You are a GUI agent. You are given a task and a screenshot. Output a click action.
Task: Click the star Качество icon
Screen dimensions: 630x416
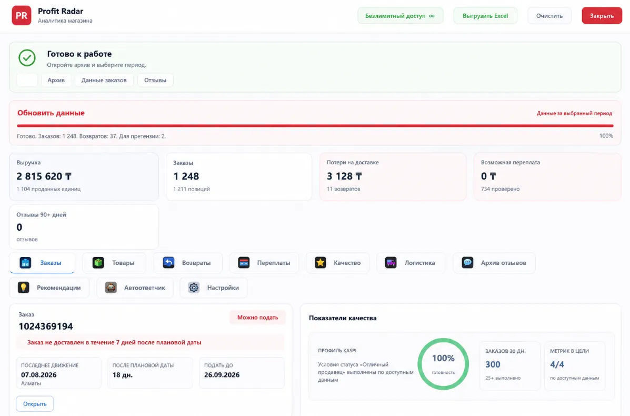point(320,263)
